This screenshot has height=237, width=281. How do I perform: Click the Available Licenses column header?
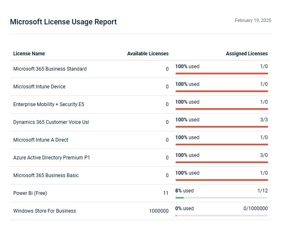pos(148,54)
